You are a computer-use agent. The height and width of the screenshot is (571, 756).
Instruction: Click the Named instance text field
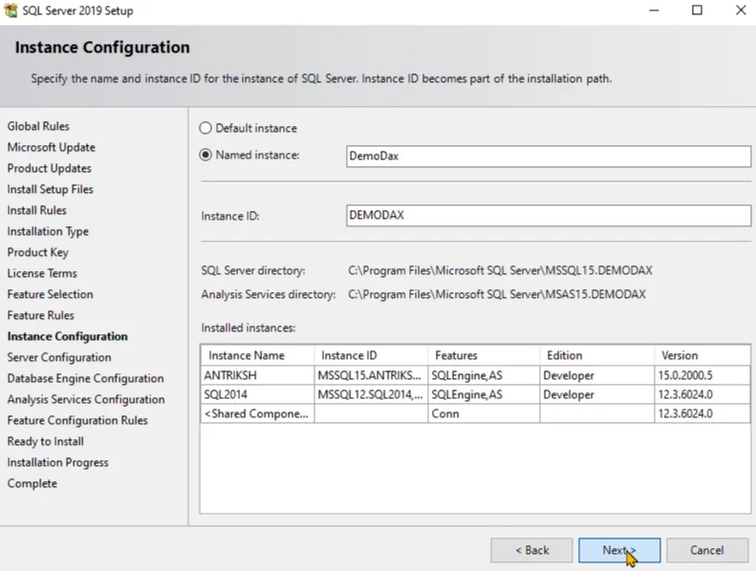click(549, 157)
